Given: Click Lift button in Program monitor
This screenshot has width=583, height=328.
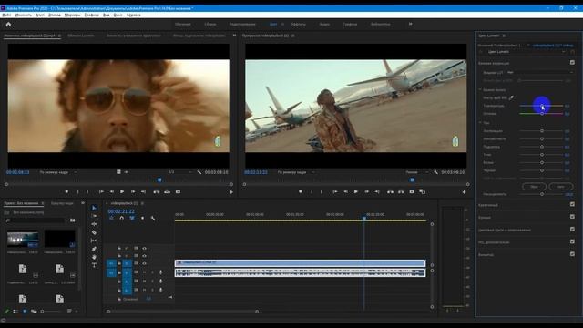Looking at the screenshot, I should (x=390, y=191).
